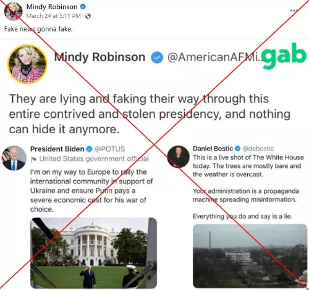The width and height of the screenshot is (309, 290).
Task: Click the government official flag icon
Action: coord(33,159)
